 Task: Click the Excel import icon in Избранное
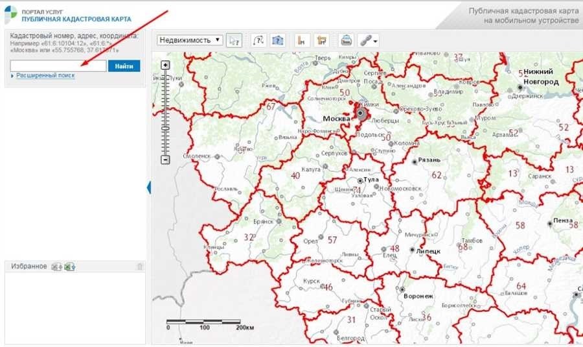point(69,267)
